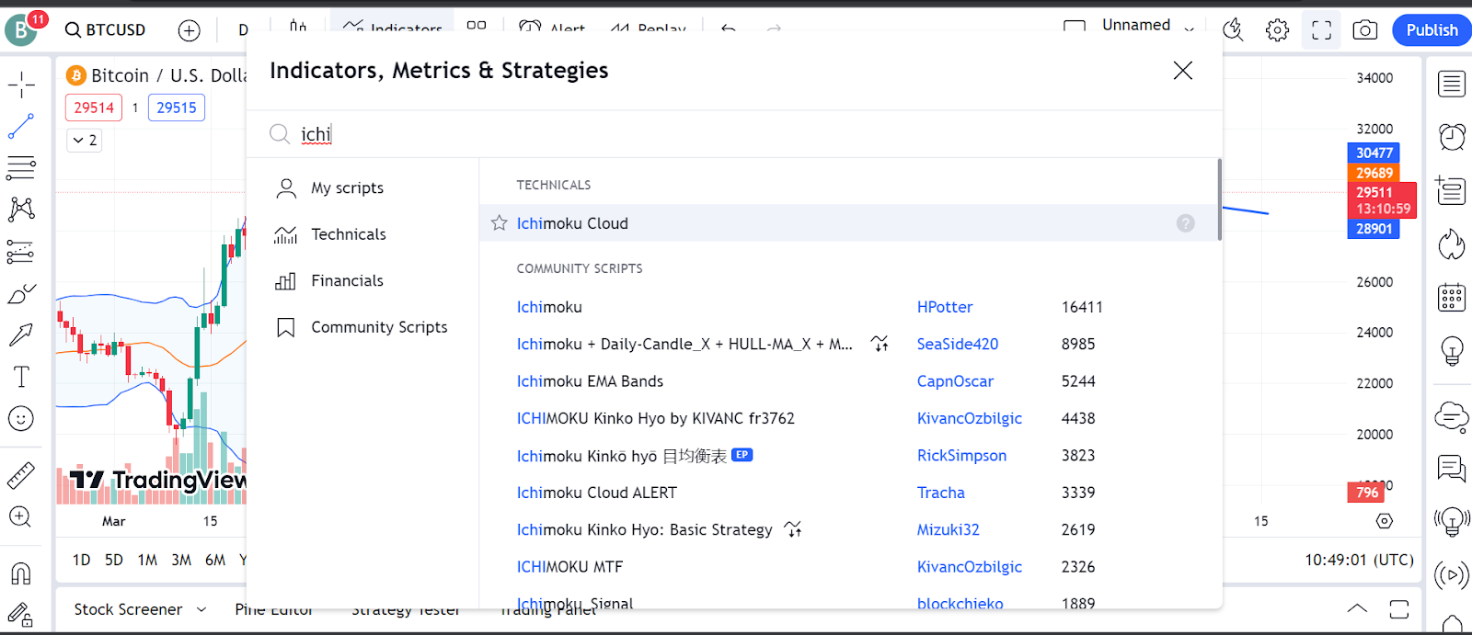Viewport: 1472px width, 635px height.
Task: Toggle the magnet mode icon
Action: pyautogui.click(x=21, y=573)
